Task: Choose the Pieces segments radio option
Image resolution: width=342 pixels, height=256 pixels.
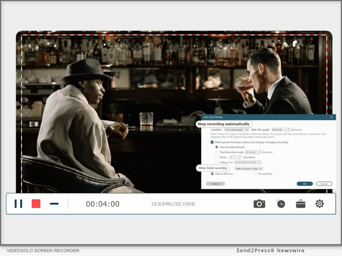Action: (217, 157)
